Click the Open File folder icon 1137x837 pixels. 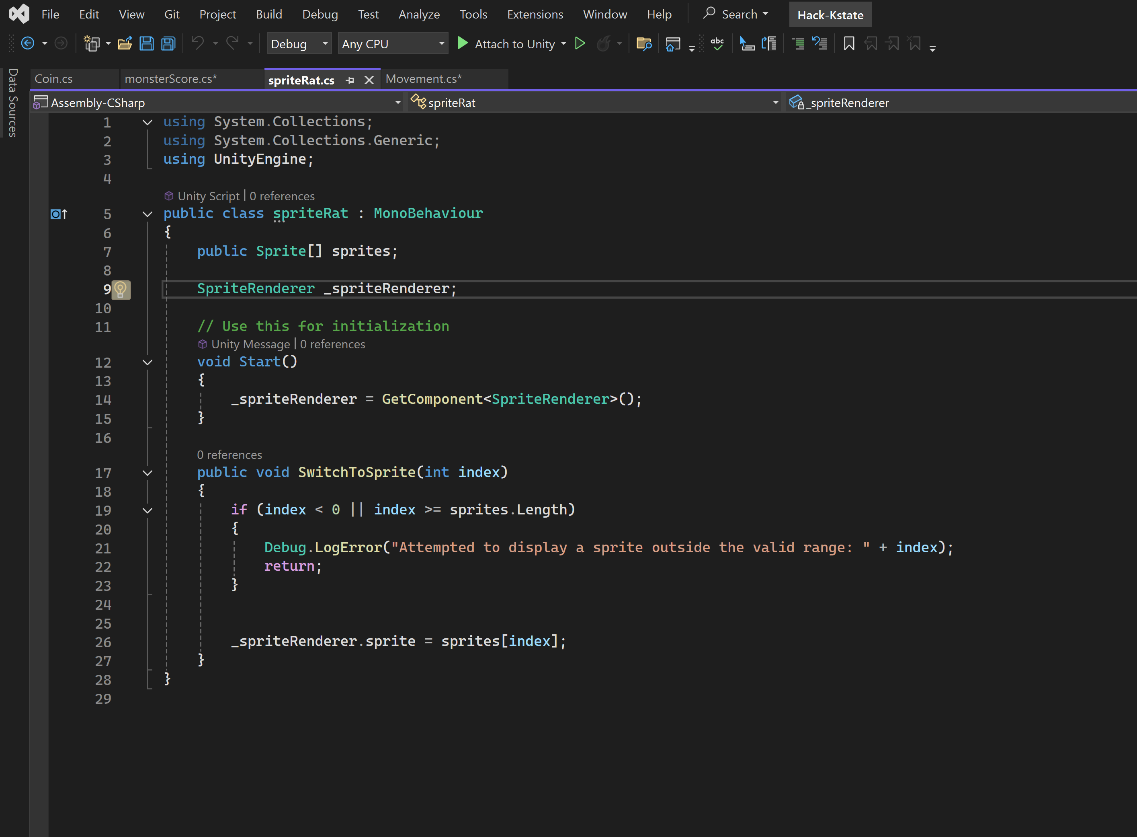tap(125, 43)
